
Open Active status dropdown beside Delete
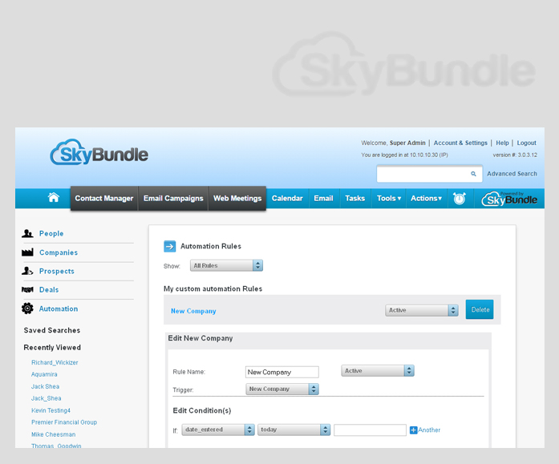pos(422,310)
